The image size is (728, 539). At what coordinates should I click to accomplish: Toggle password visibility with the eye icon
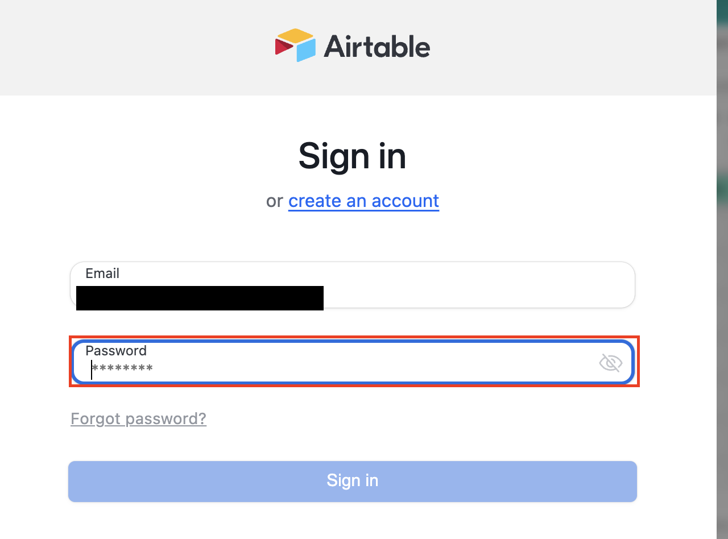tap(610, 363)
